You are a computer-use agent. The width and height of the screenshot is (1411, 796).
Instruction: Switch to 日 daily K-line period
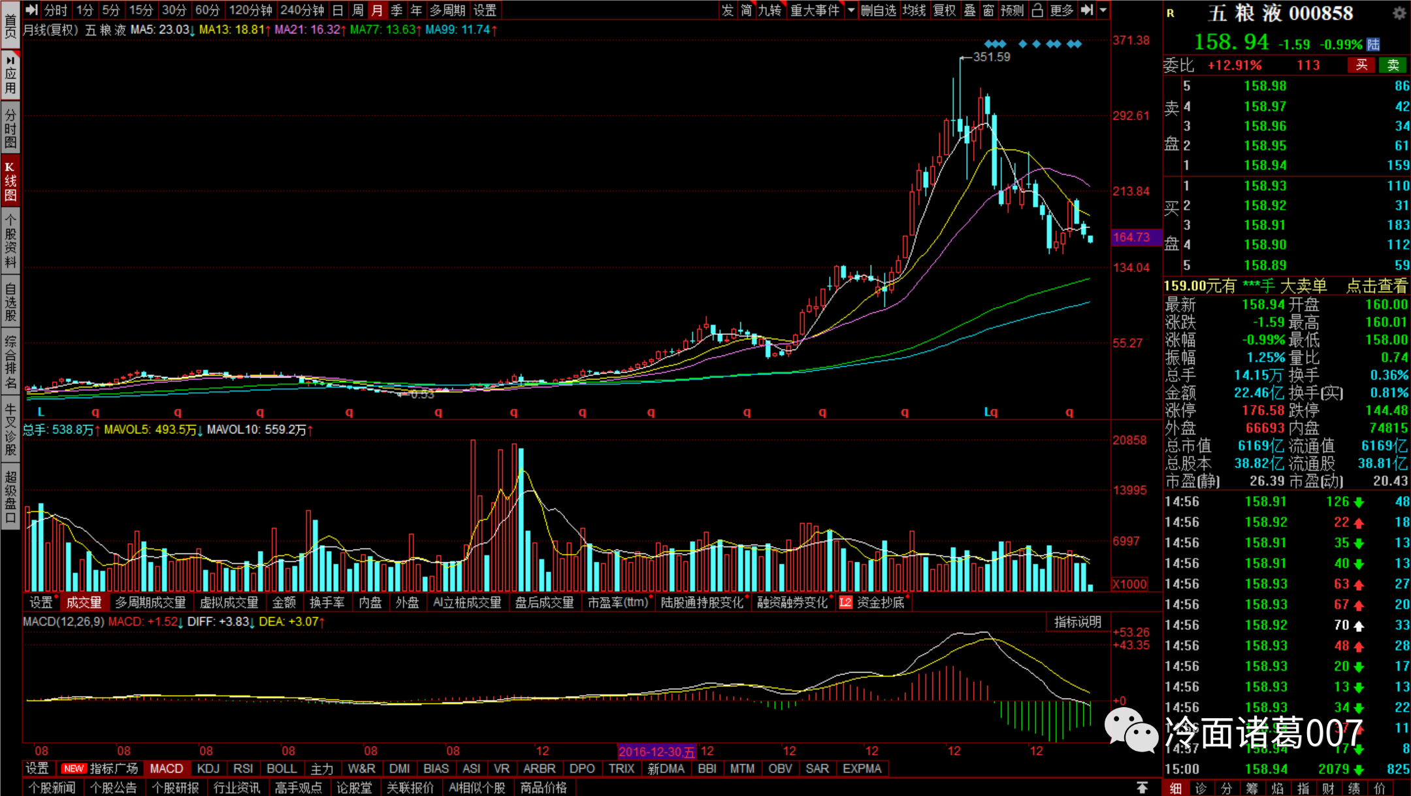pos(338,10)
